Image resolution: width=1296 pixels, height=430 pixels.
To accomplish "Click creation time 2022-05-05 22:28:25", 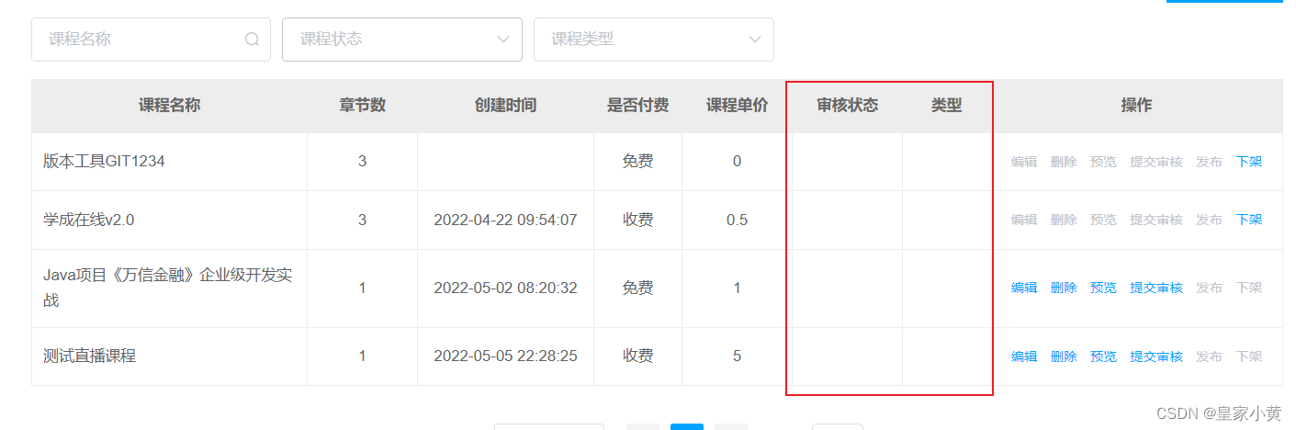I will (x=505, y=356).
